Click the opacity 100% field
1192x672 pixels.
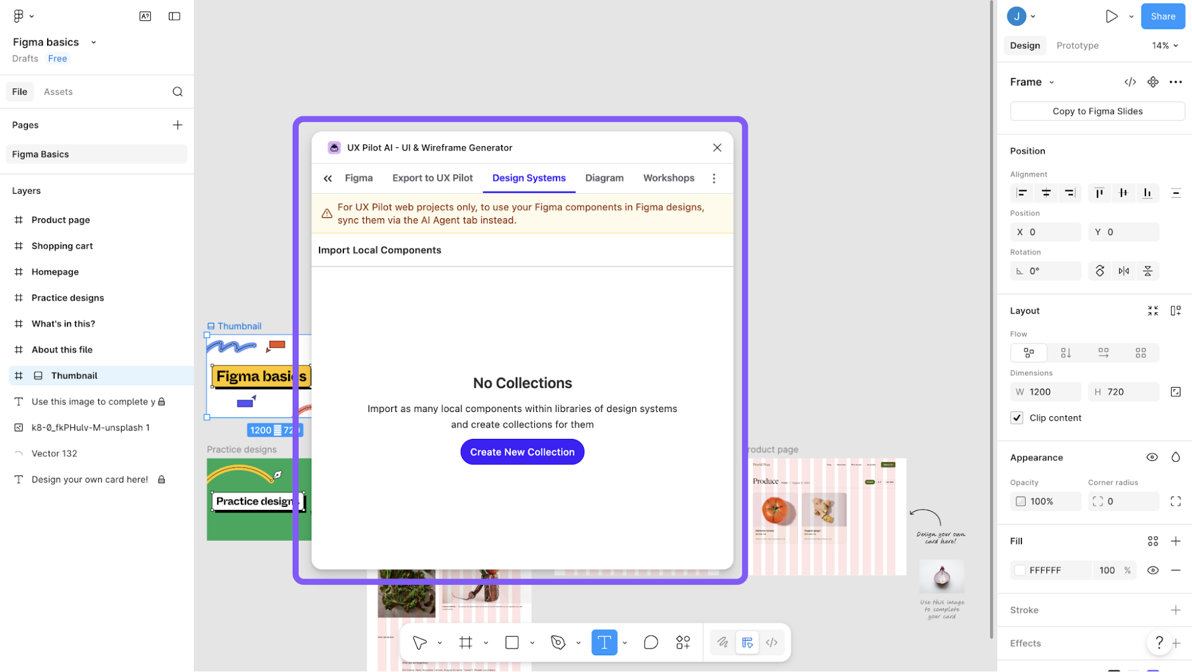pyautogui.click(x=1045, y=501)
